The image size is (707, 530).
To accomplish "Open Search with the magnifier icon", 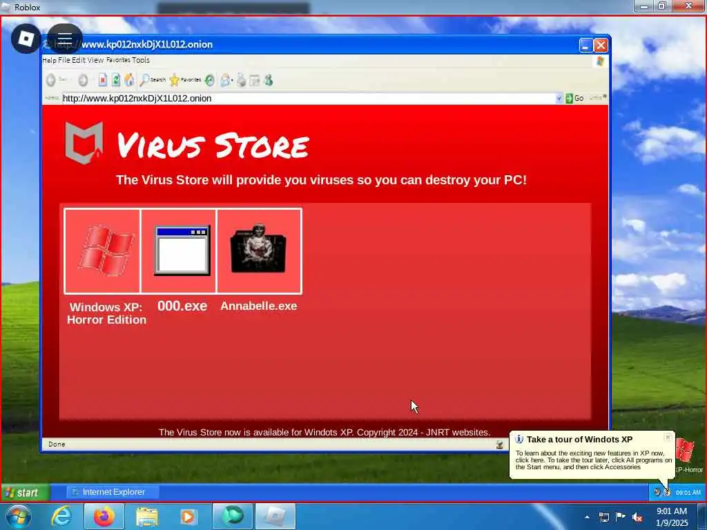I will click(x=153, y=80).
